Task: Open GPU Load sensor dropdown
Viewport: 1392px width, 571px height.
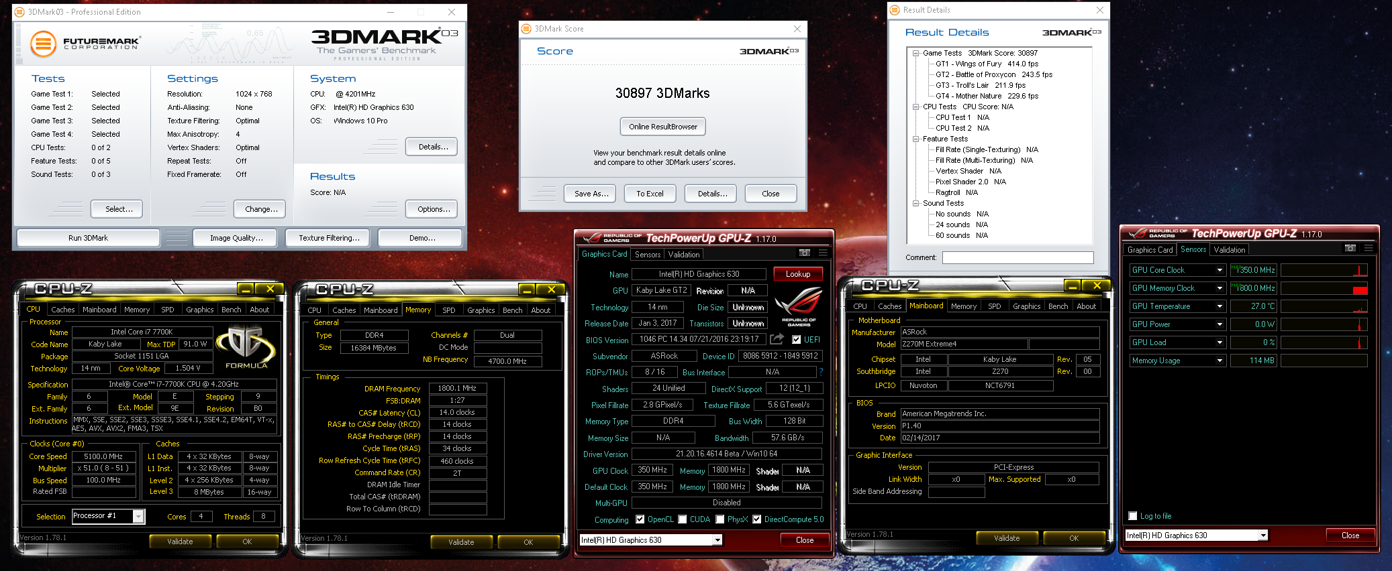Action: [1220, 342]
